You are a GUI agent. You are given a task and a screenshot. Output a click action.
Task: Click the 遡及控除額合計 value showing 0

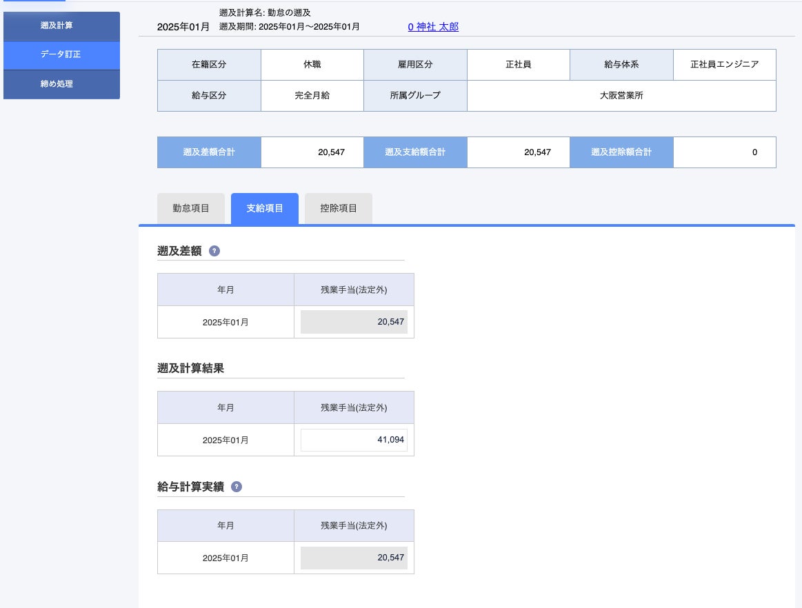click(x=725, y=152)
